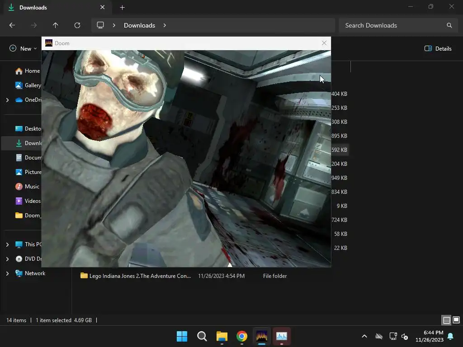Open Desktop quick access folder
Viewport: 463px width, 347px height.
28,129
